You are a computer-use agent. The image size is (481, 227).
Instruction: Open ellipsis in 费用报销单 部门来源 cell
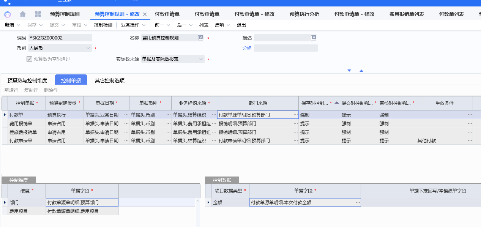coord(295,123)
